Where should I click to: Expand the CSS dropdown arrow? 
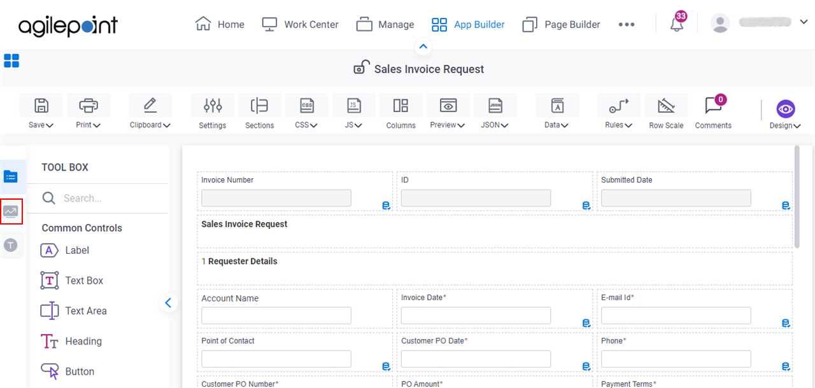click(x=314, y=125)
